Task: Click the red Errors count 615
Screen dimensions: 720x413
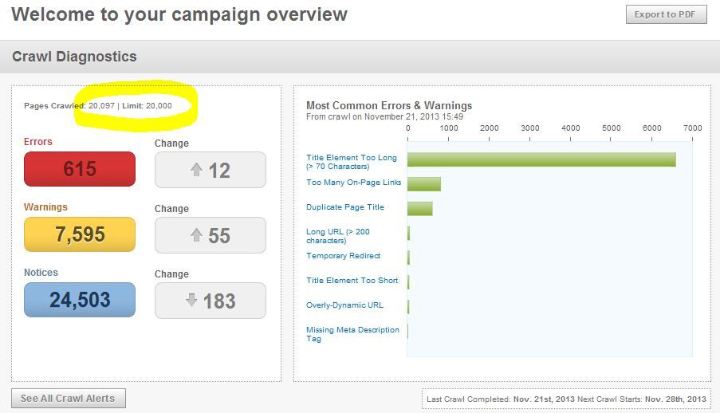Action: point(80,169)
